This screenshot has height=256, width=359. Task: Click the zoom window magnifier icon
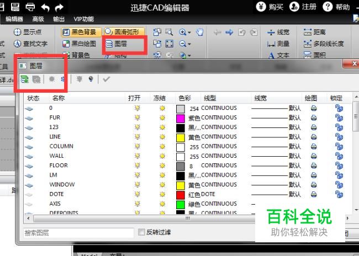(x=169, y=32)
